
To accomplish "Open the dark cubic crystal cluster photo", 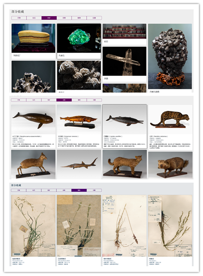I will pyautogui.click(x=170, y=56).
